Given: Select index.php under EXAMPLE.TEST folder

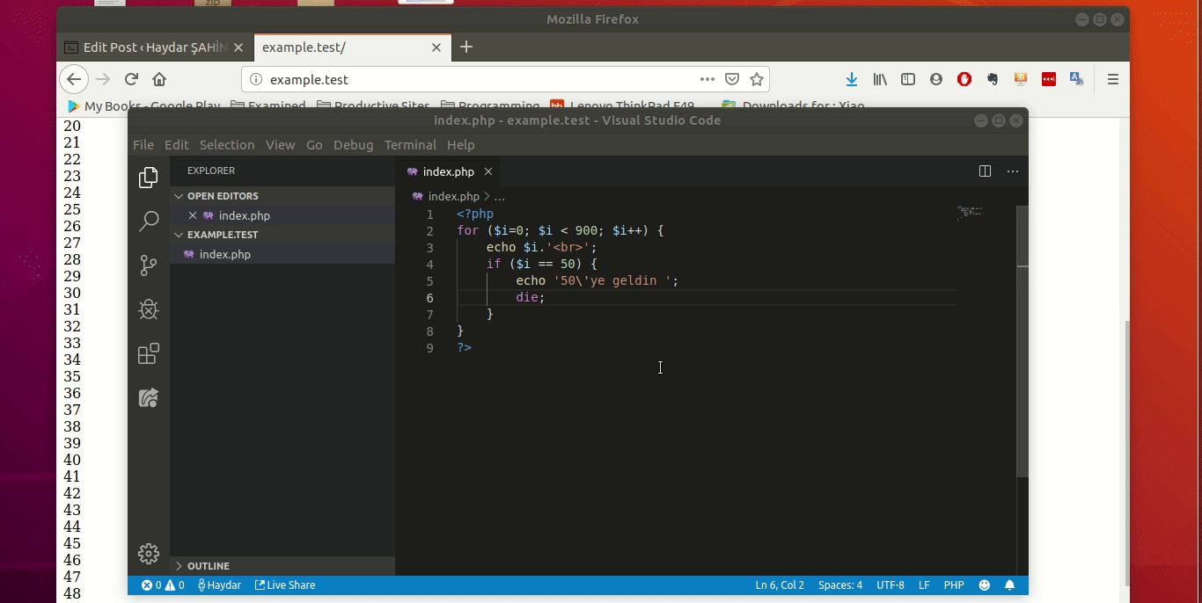Looking at the screenshot, I should [x=282, y=254].
